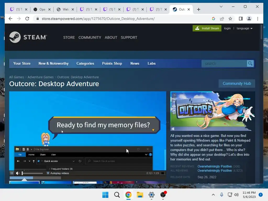Open the Your Store tab
268x201 pixels.
[22, 63]
